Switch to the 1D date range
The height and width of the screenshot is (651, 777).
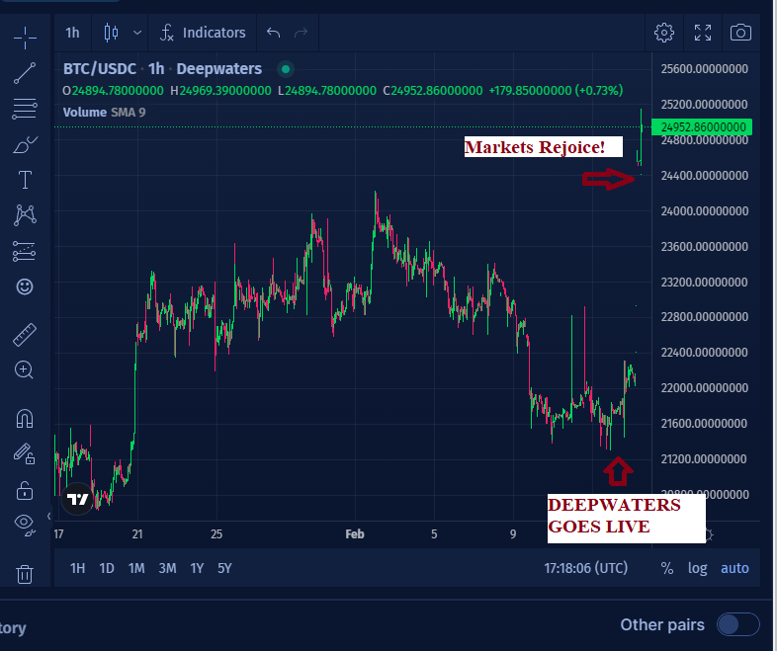tap(107, 568)
